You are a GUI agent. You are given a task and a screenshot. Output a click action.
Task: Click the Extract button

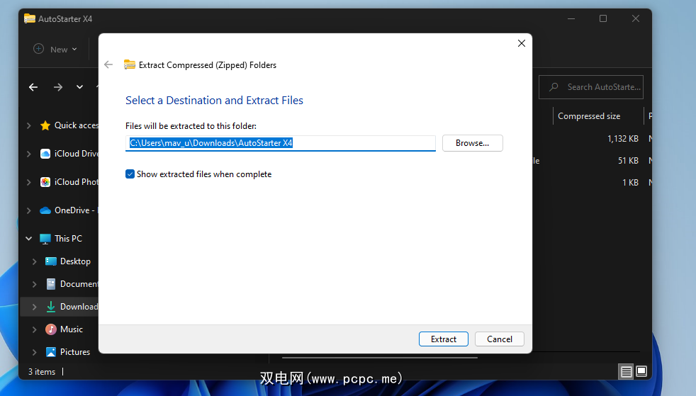pos(443,339)
